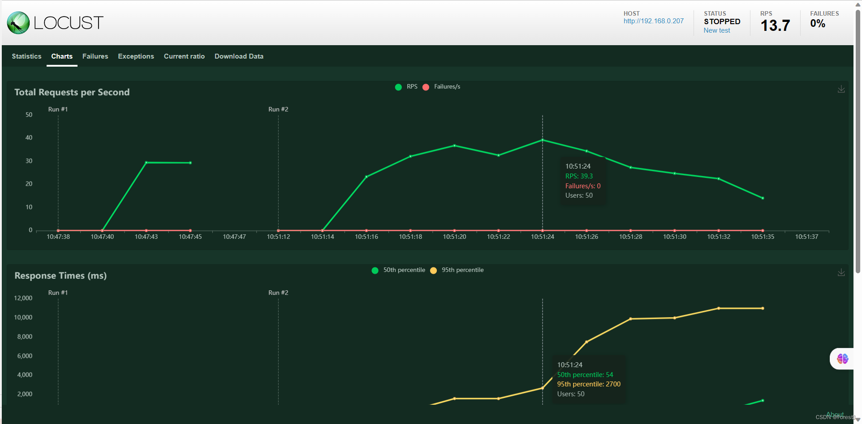Viewport: 862px width, 424px height.
Task: Open the Download Data tab
Action: 239,56
